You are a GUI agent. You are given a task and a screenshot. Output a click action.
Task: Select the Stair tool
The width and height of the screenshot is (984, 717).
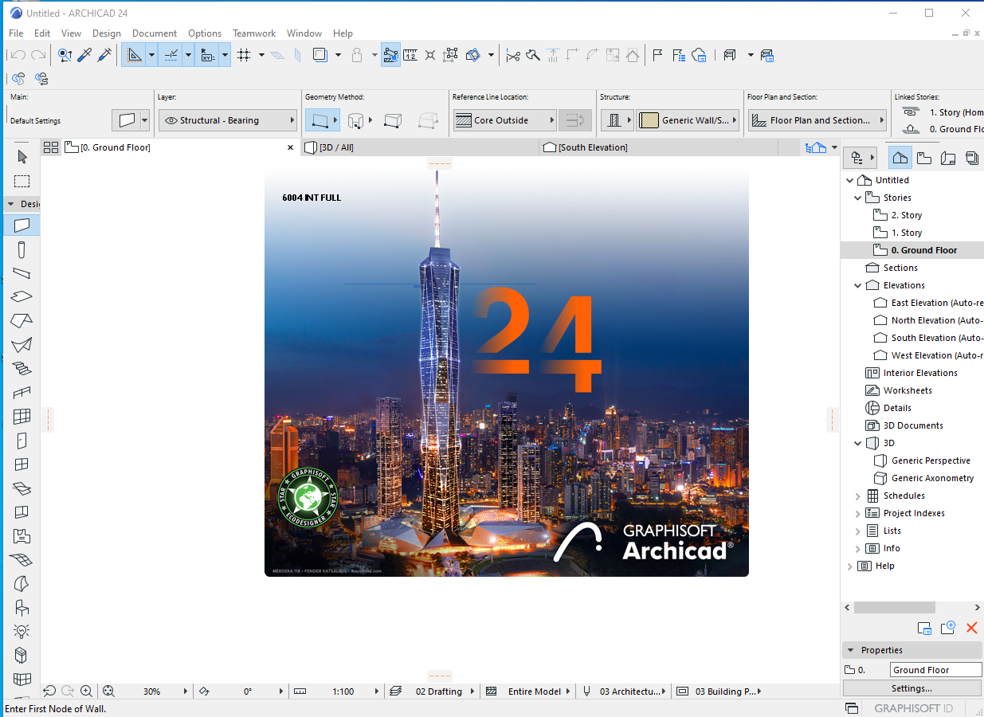22,369
